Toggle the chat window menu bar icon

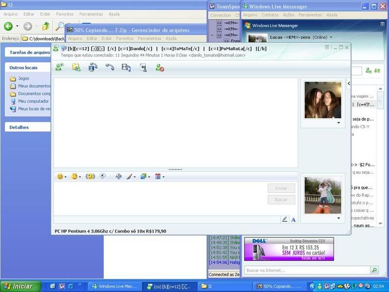327,47
